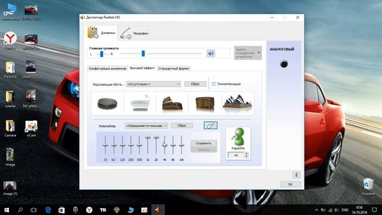Show hidden system tray icons
This screenshot has width=382, height=215.
click(316, 210)
